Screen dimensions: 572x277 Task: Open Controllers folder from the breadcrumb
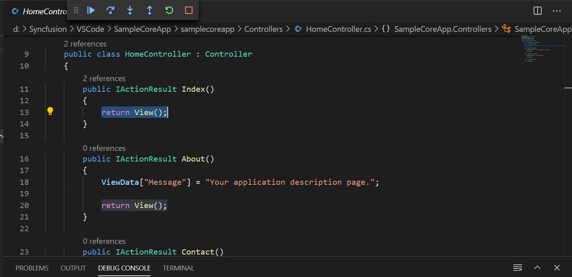263,29
